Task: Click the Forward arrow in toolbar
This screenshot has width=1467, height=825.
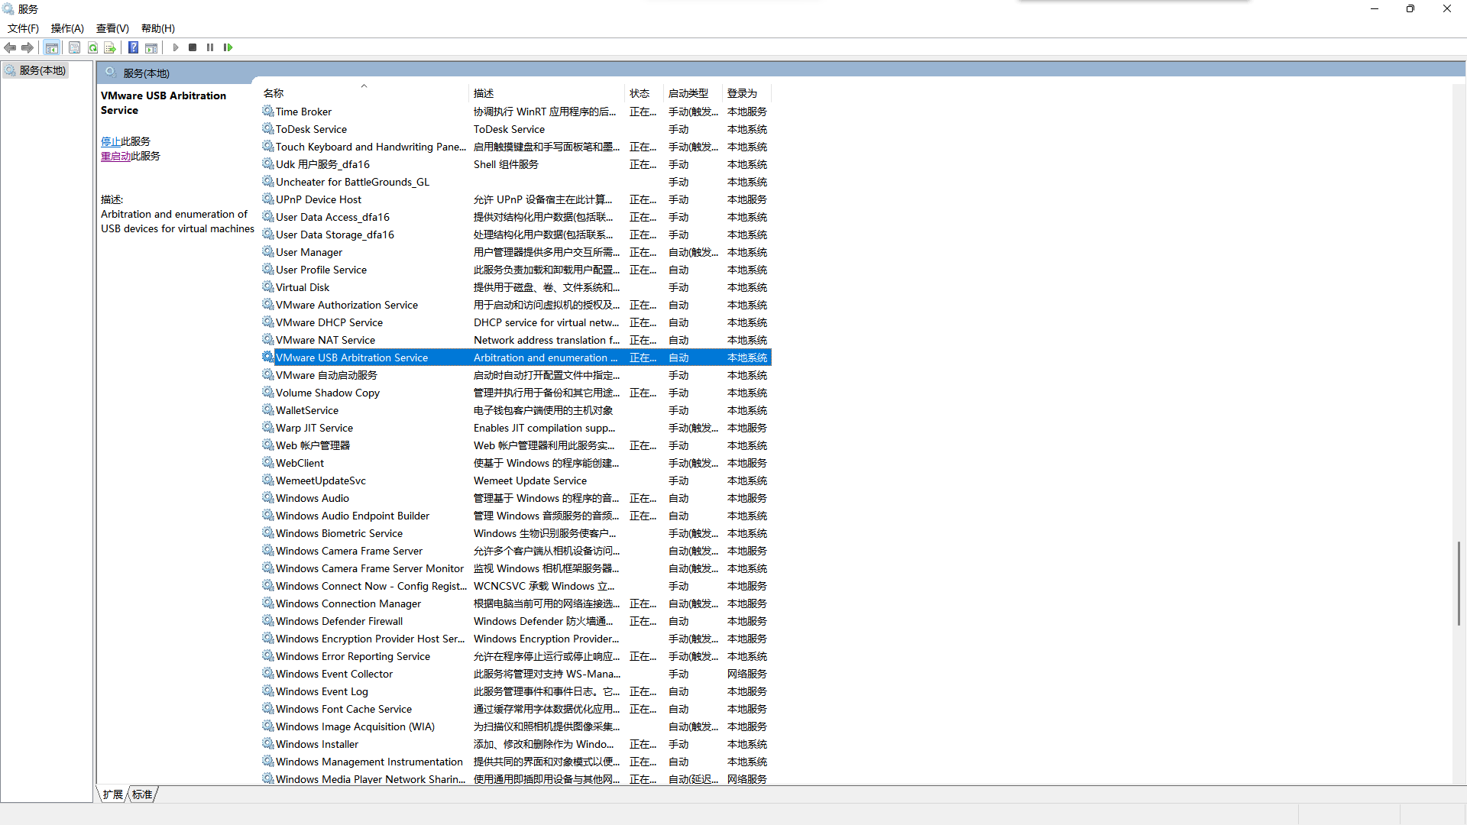Action: pos(28,47)
